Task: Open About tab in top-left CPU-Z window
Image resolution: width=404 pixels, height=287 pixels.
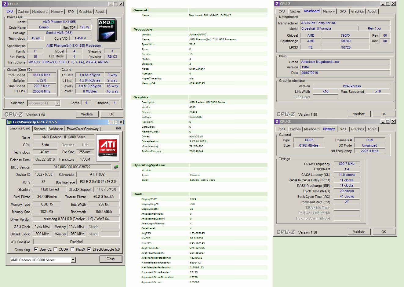Action: click(x=100, y=12)
